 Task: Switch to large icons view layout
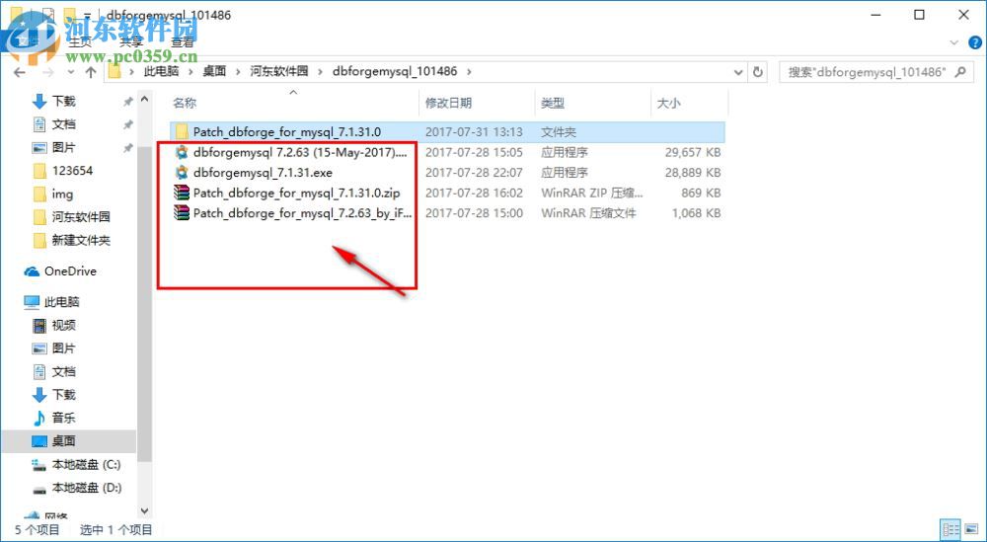(x=969, y=529)
